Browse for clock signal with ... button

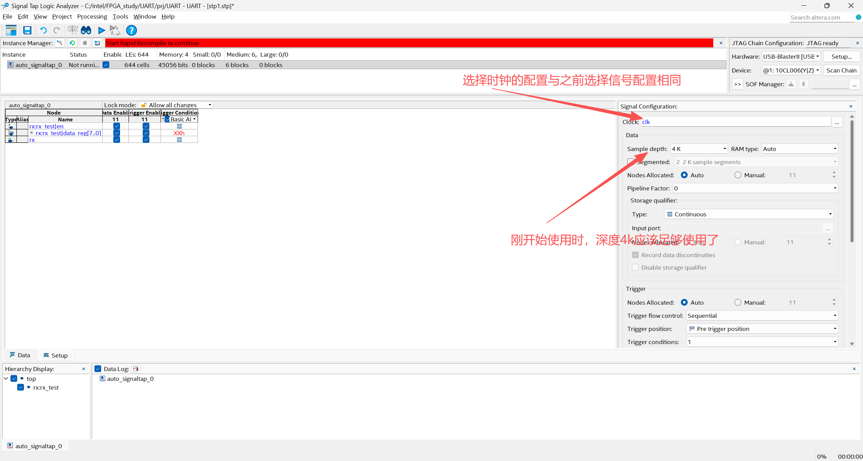click(x=837, y=122)
